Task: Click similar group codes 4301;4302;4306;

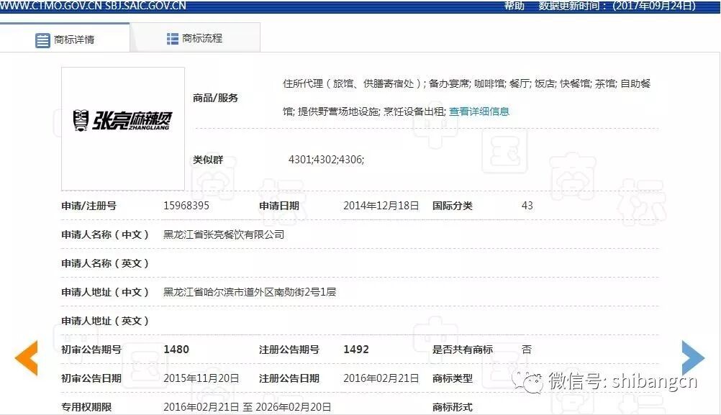Action: (x=326, y=160)
